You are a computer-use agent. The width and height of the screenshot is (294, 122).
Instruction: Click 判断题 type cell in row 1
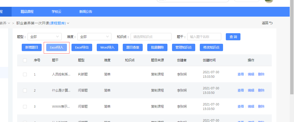click(83, 74)
